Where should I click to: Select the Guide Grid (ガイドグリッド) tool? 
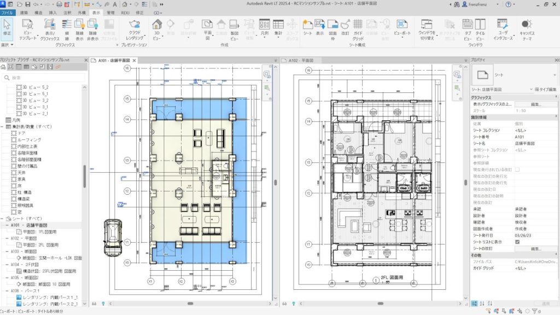coord(358,27)
